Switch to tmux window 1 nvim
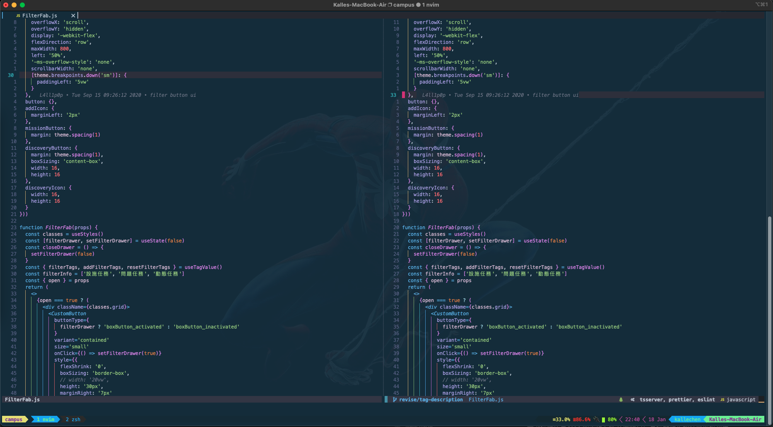773x427 pixels. coord(46,420)
